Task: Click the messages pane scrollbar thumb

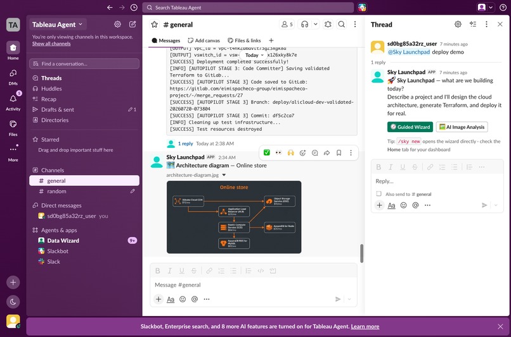Action: (361, 253)
